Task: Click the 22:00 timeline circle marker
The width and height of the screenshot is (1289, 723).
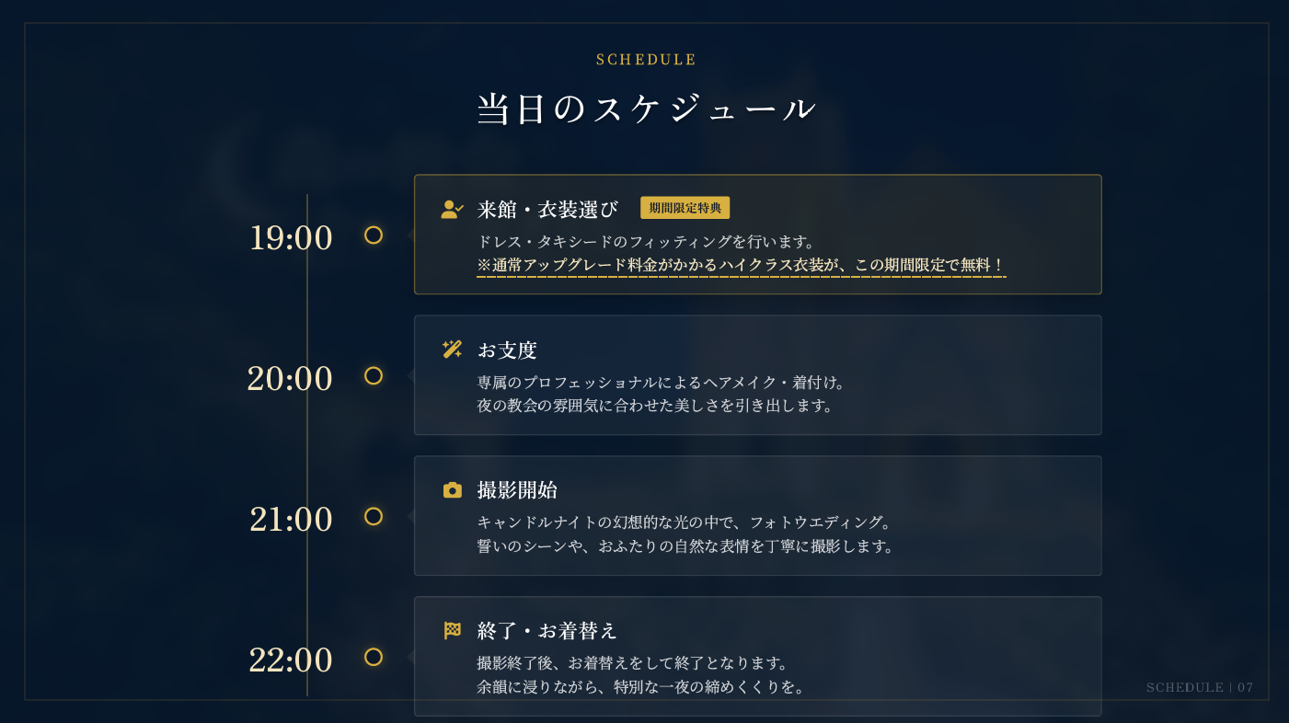Action: tap(374, 657)
